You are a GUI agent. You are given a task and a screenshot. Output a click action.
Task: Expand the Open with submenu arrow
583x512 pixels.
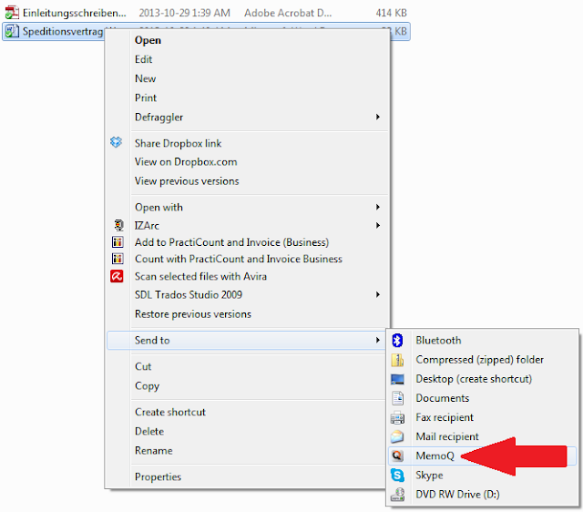pos(377,207)
